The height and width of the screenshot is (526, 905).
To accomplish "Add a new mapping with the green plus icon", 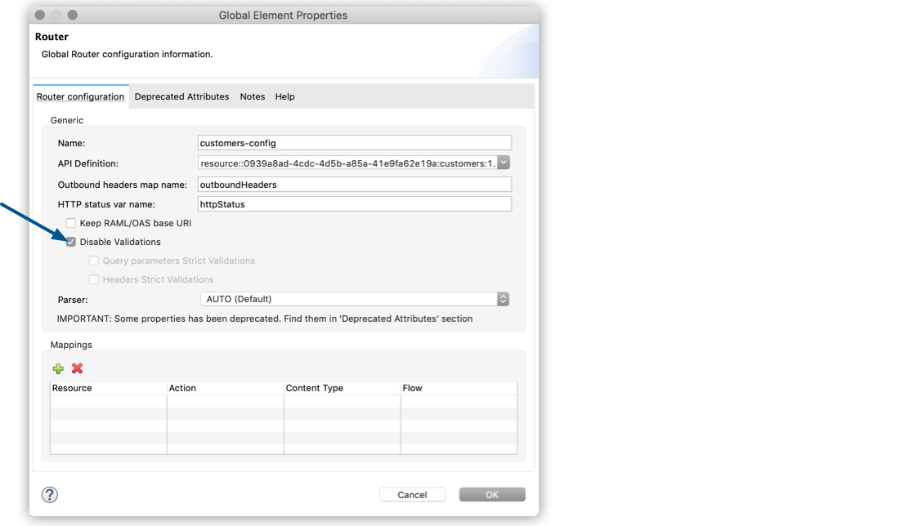I will tap(57, 368).
